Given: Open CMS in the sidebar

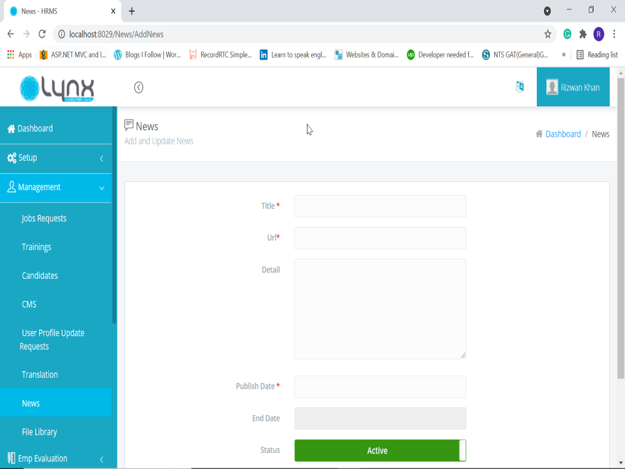Looking at the screenshot, I should click(x=29, y=305).
